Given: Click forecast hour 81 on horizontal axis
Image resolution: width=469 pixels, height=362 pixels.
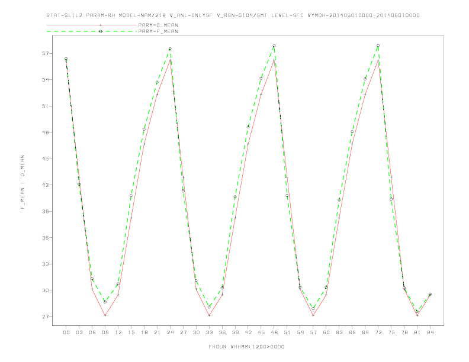Looking at the screenshot, I should pos(417,332).
